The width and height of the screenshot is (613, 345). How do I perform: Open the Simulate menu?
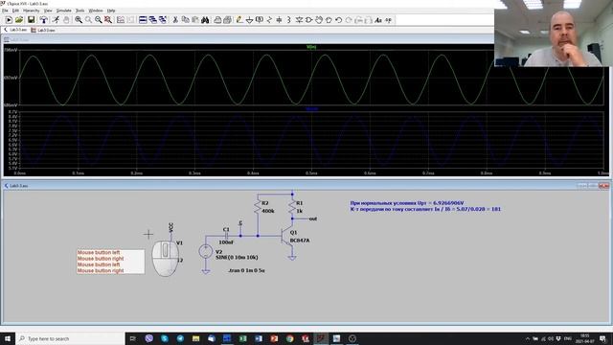tap(64, 11)
